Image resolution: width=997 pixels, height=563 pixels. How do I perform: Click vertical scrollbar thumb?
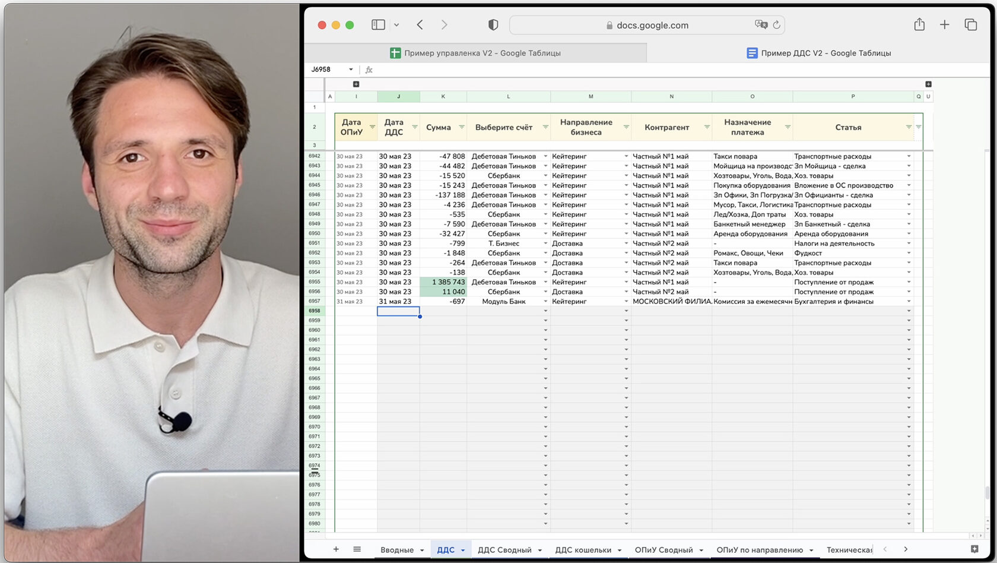pos(987,492)
